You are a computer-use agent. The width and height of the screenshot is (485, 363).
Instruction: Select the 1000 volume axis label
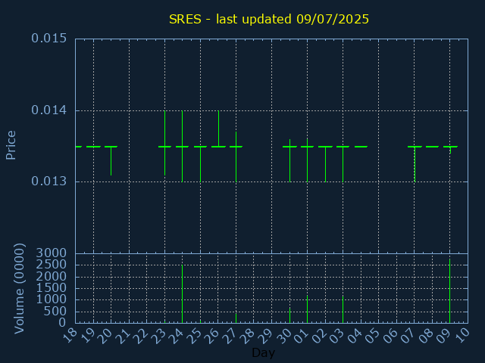point(51,299)
